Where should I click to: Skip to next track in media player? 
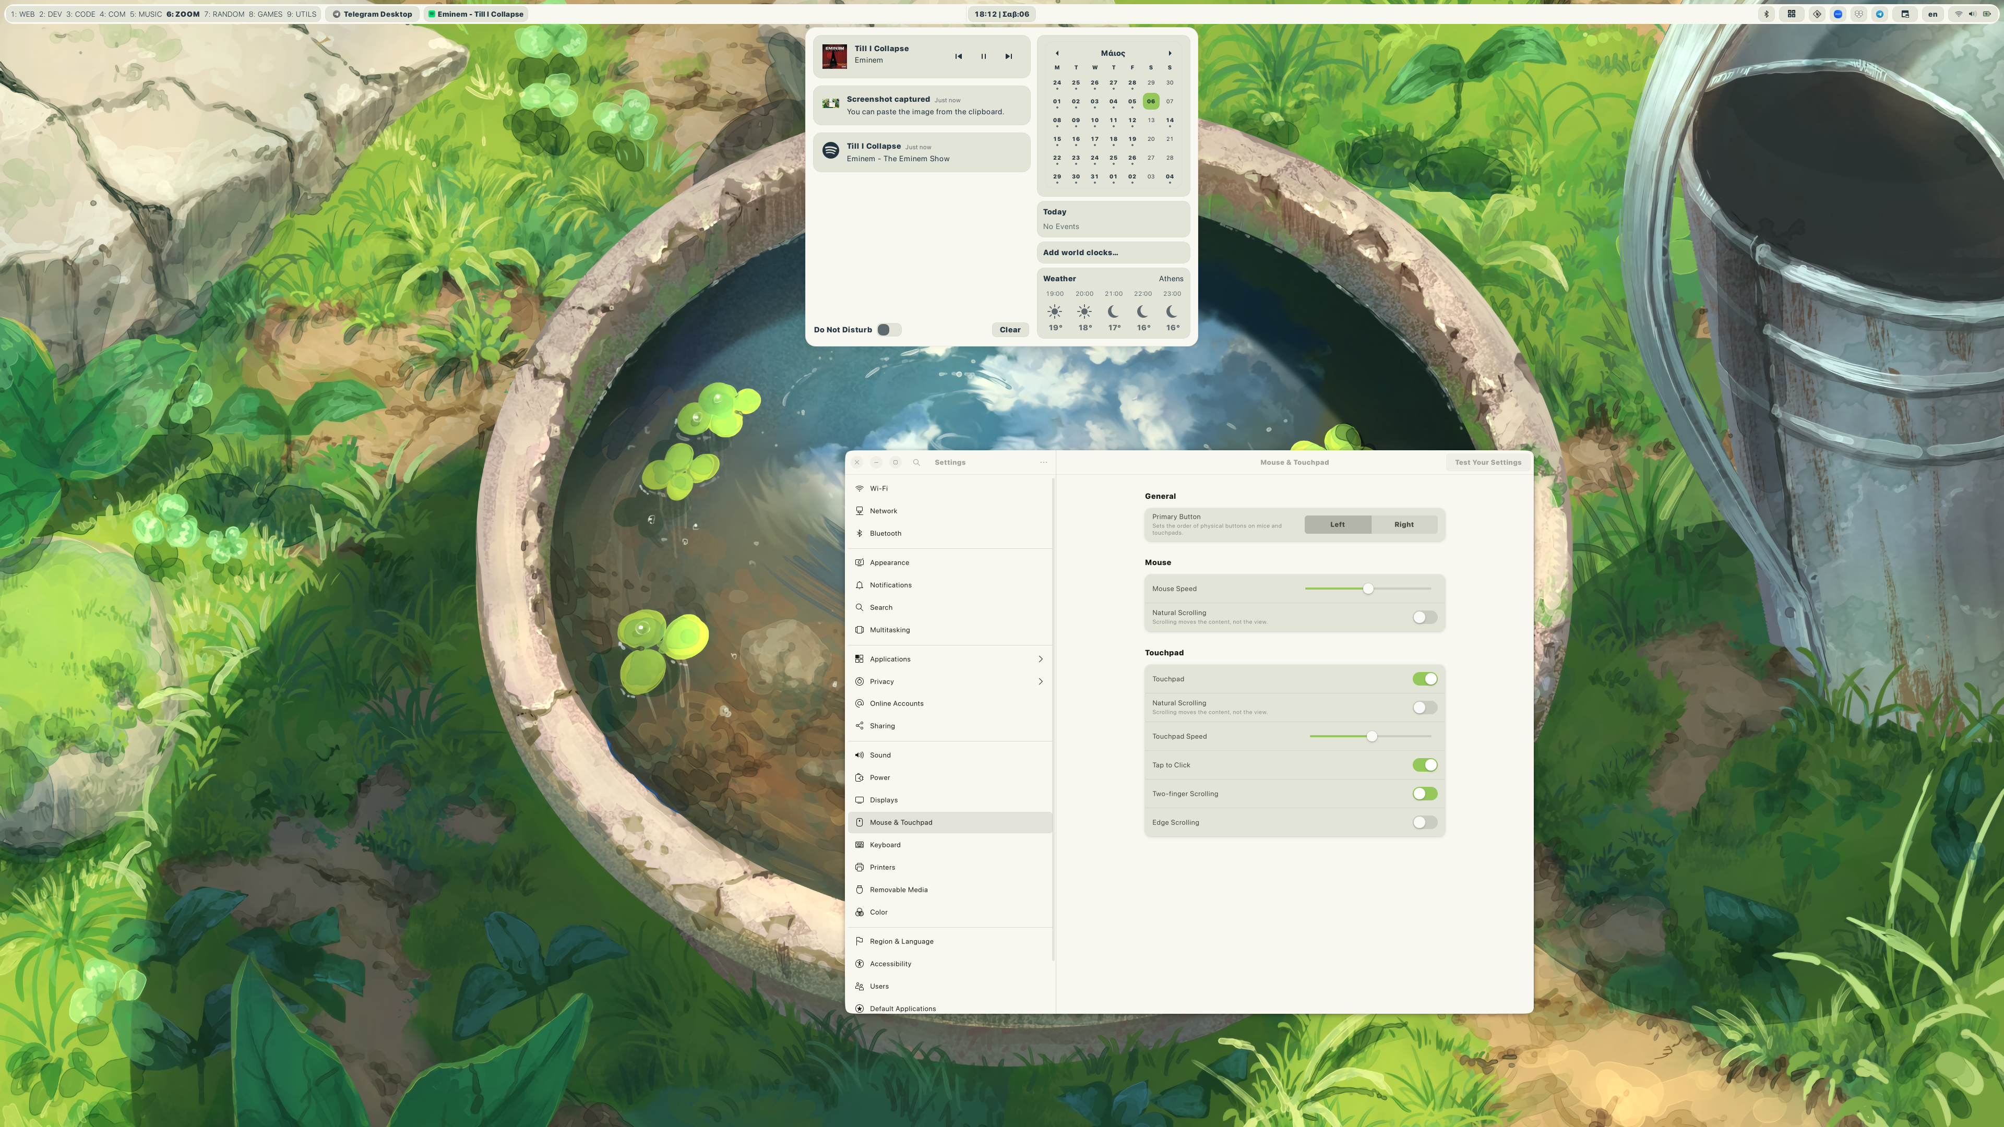pyautogui.click(x=1008, y=56)
